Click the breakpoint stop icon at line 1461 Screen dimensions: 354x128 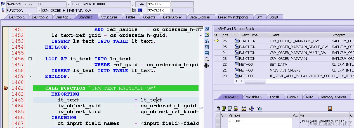[5, 88]
